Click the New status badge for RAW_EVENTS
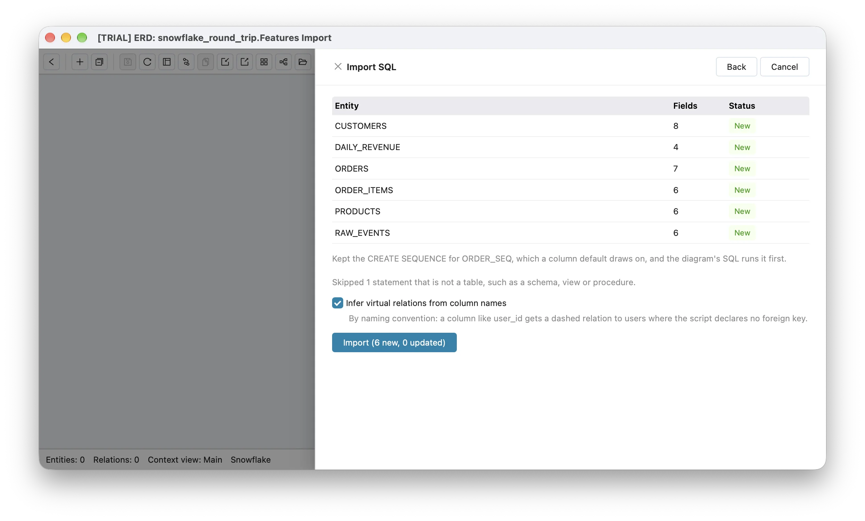 click(x=742, y=233)
